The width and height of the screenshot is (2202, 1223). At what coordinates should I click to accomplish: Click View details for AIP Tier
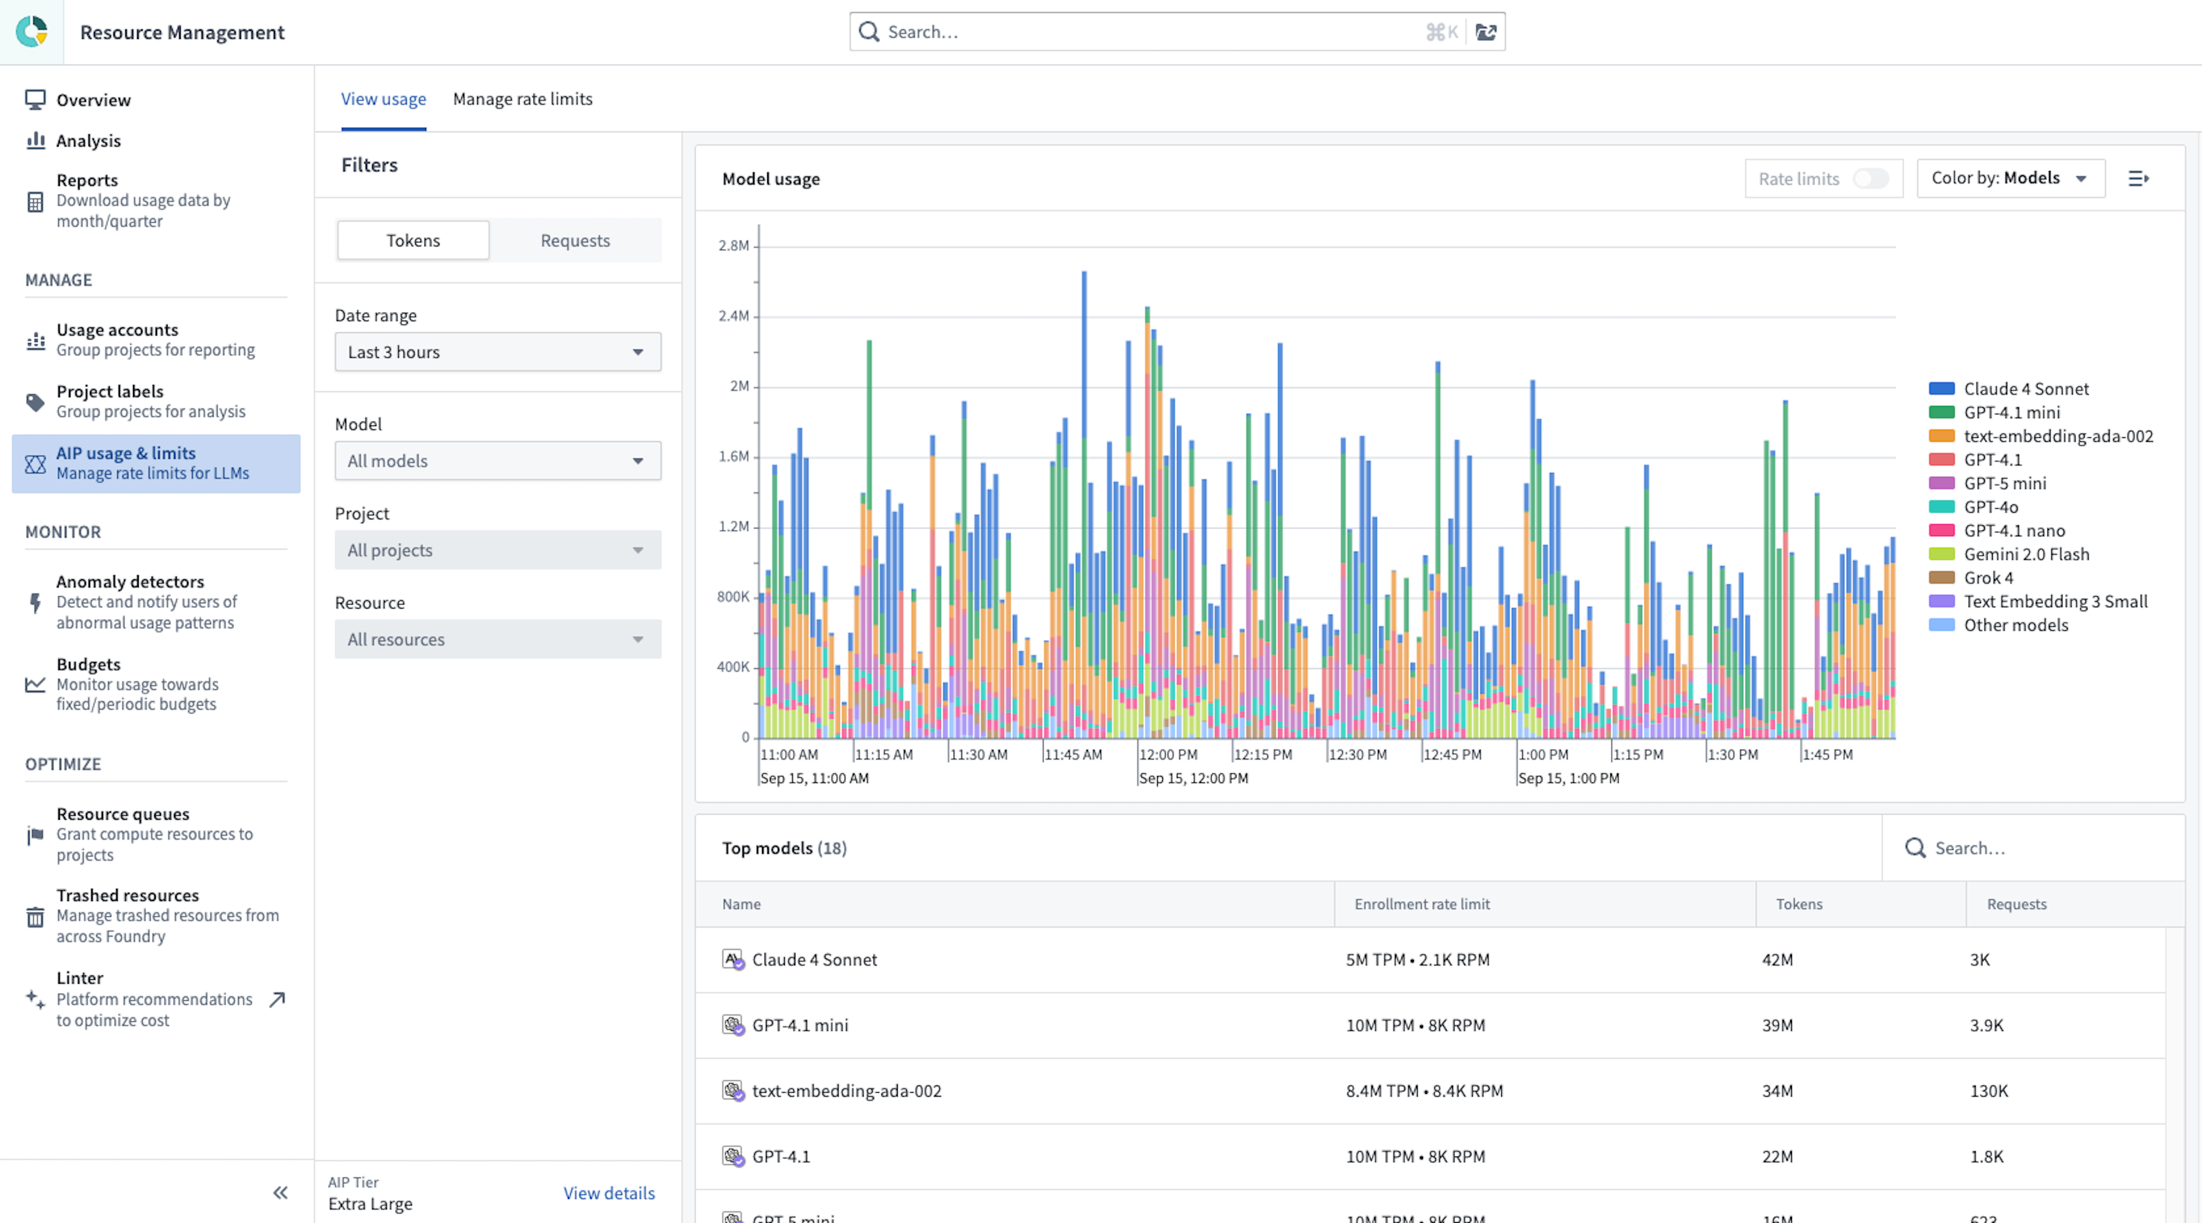pos(609,1193)
